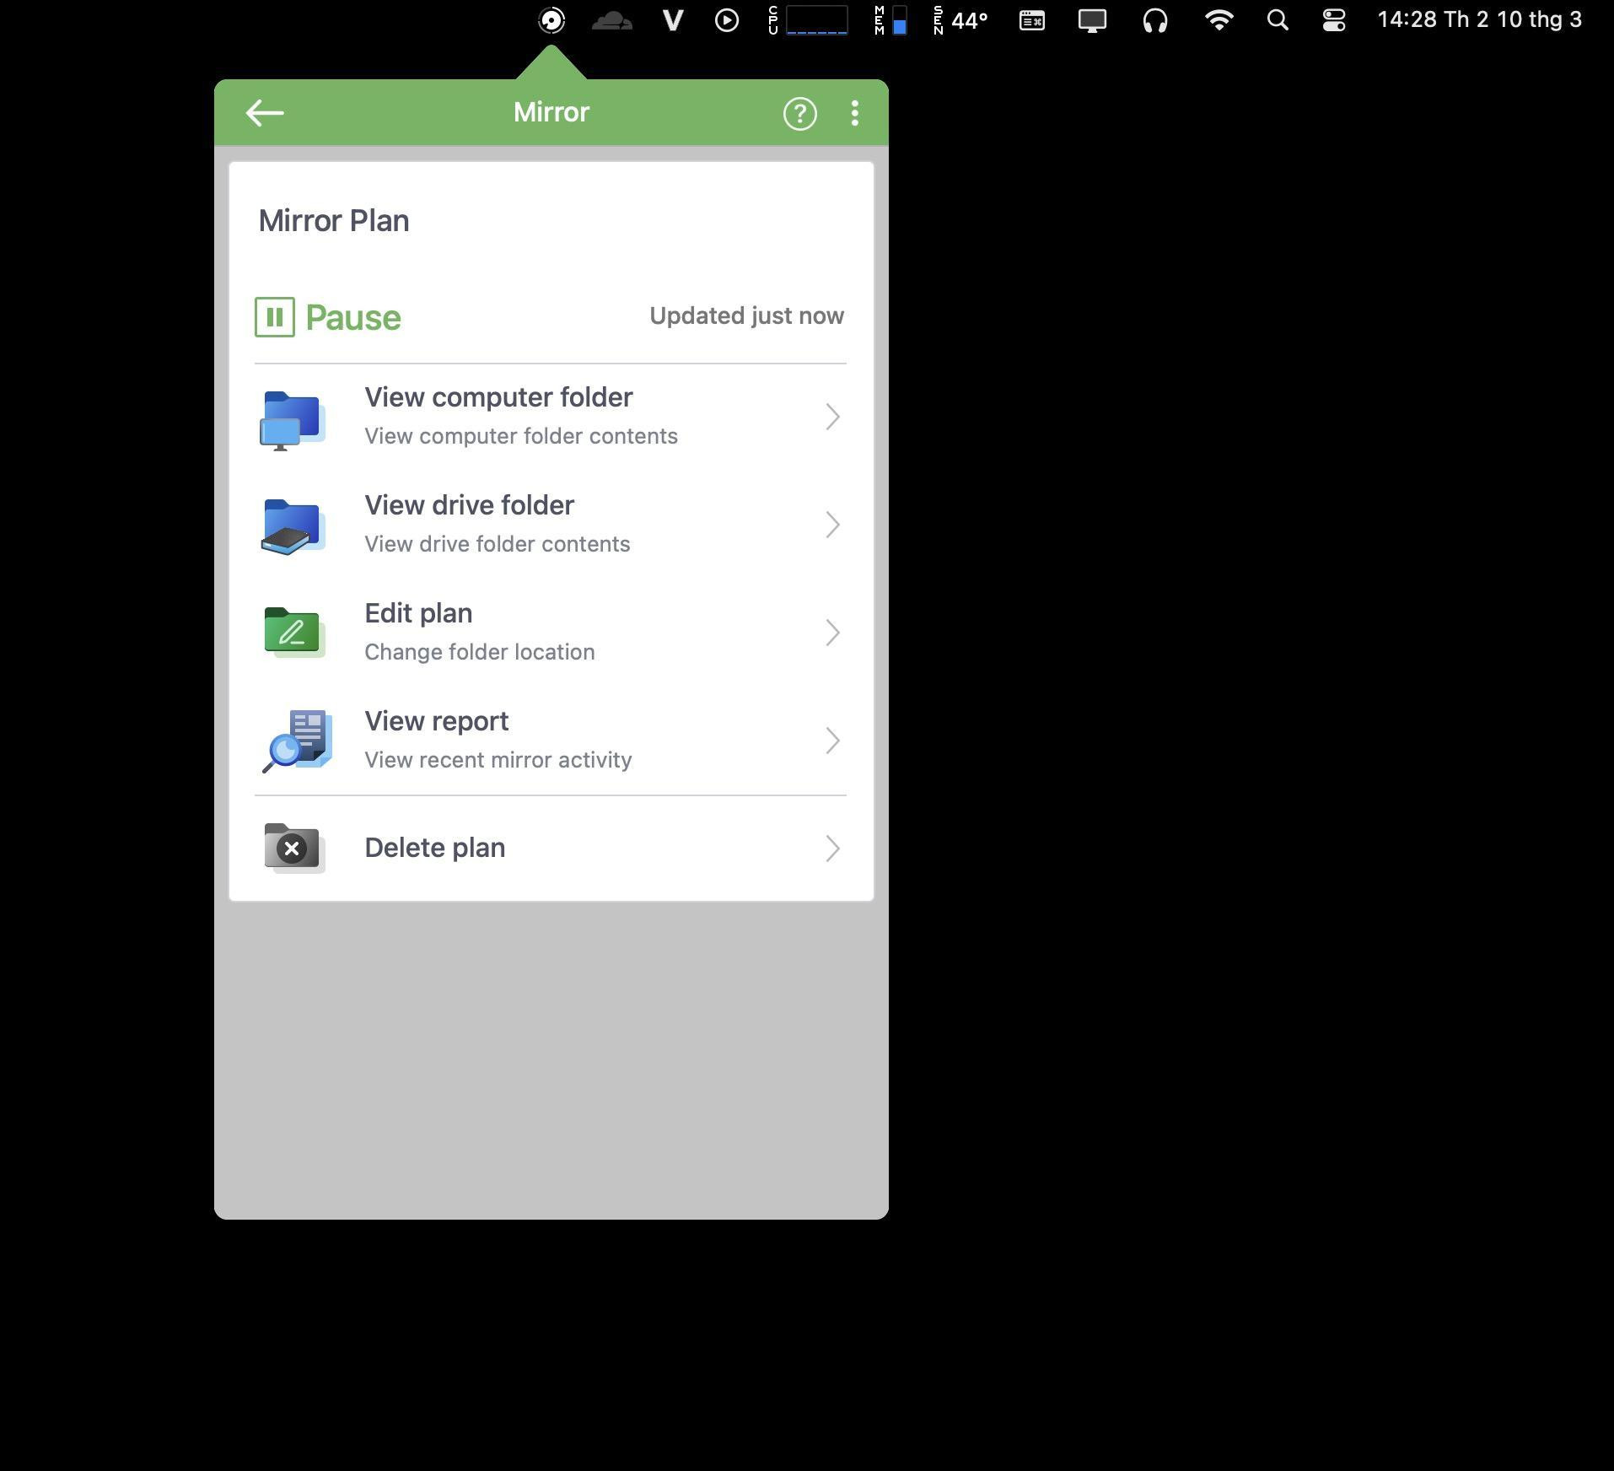Expand chevron for View computer folder

click(832, 417)
